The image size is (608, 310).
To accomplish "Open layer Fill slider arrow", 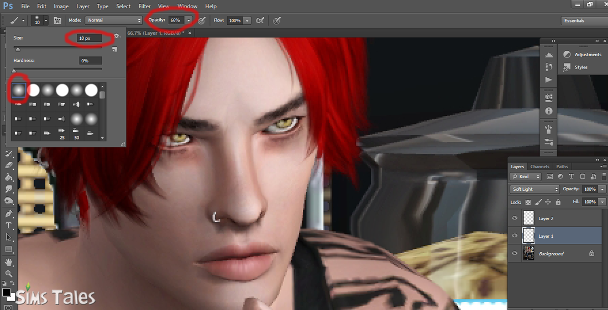I will [x=602, y=202].
